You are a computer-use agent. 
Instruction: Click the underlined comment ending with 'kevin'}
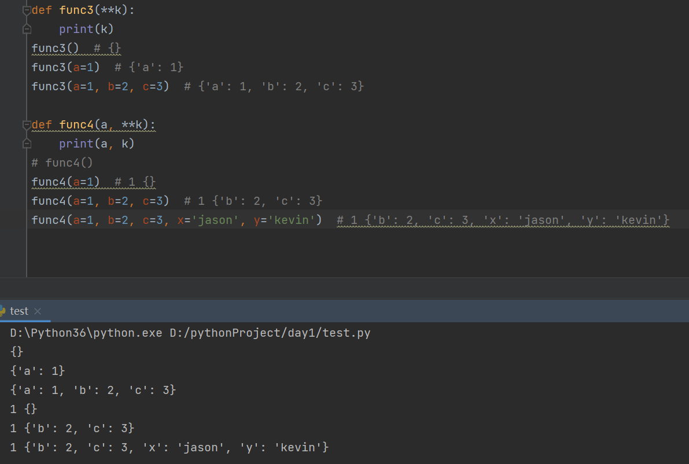coord(503,220)
